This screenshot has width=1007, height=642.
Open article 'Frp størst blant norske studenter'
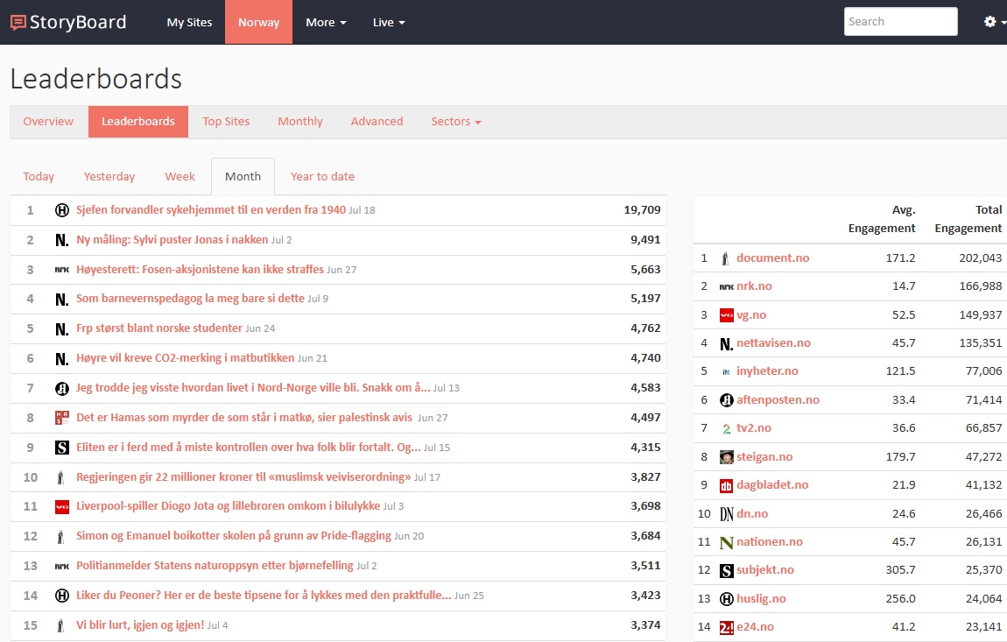[x=159, y=328]
